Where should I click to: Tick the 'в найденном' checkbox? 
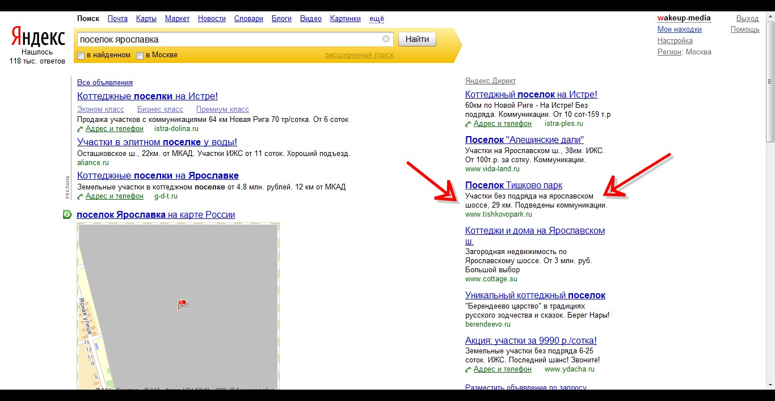click(x=81, y=56)
